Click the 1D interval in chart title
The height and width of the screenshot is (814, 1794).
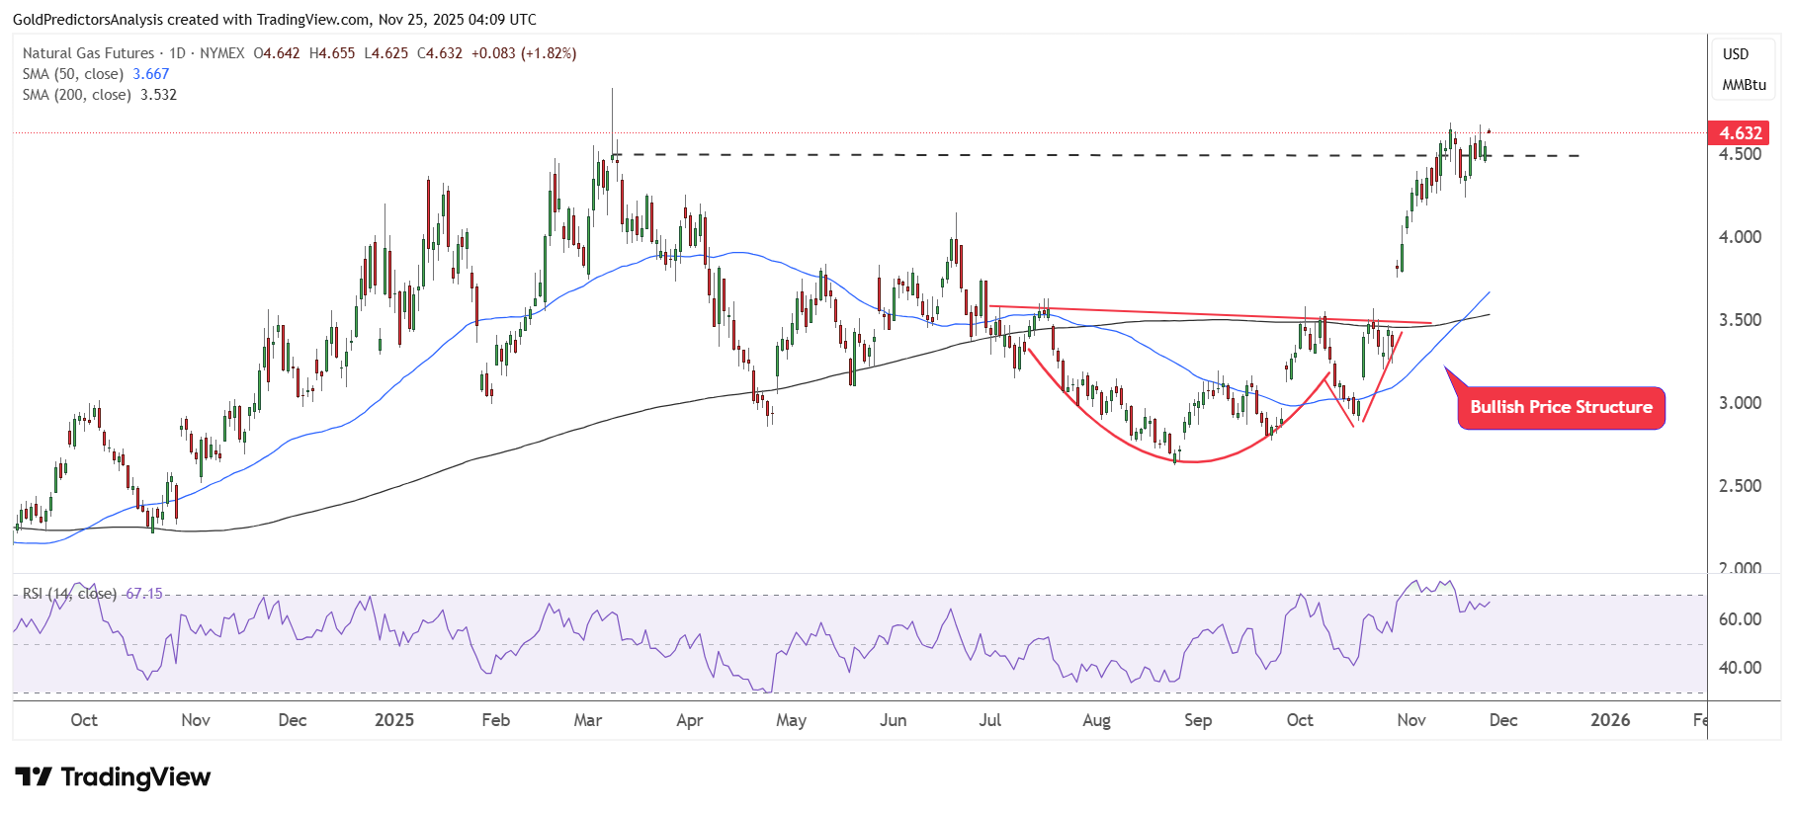(x=177, y=53)
